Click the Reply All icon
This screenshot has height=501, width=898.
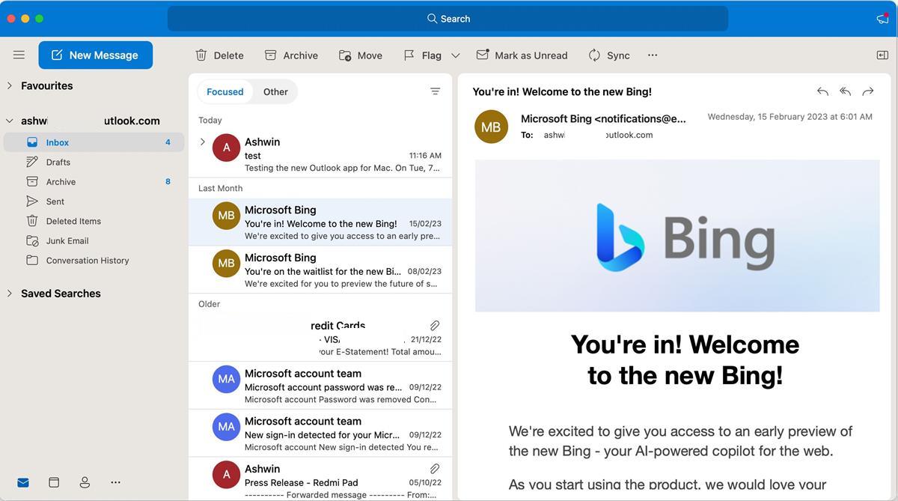click(845, 91)
